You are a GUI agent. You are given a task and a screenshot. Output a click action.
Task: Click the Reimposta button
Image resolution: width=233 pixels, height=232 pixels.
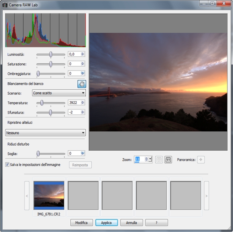(80, 165)
